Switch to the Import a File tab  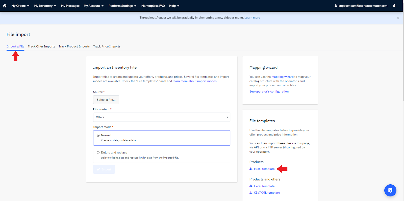point(15,47)
